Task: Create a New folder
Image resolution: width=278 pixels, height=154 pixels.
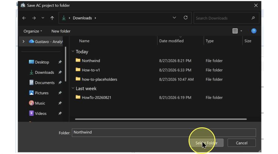Action: 61,31
